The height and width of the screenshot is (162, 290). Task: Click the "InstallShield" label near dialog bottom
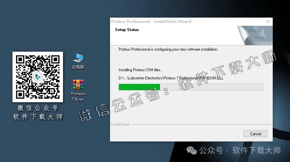point(120,124)
